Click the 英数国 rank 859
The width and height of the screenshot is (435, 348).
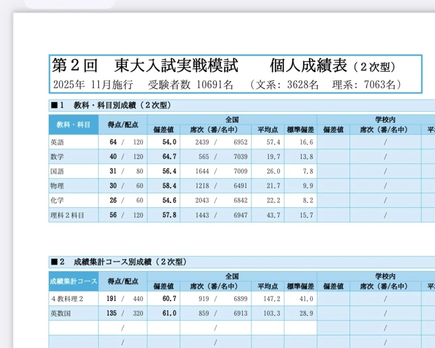[x=204, y=313]
